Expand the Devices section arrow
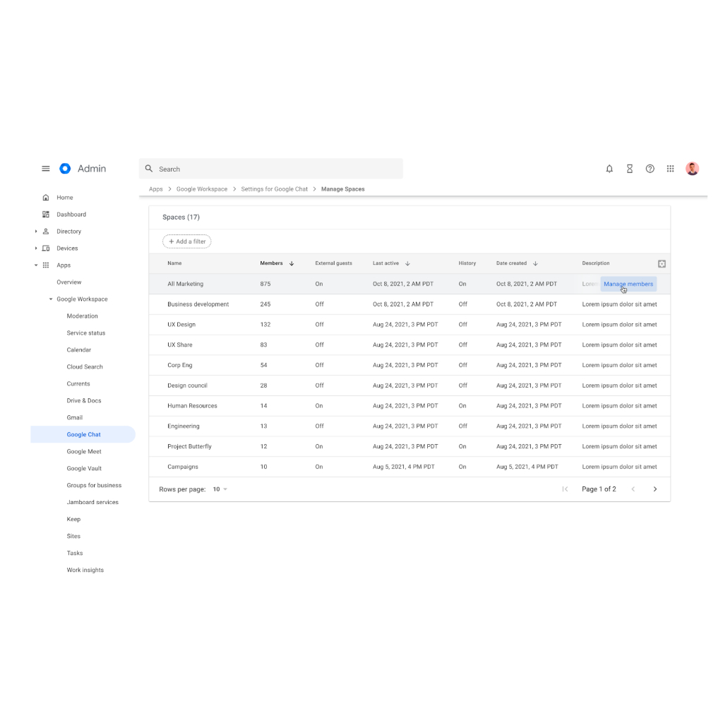Viewport: 723px width, 723px height. [36, 248]
